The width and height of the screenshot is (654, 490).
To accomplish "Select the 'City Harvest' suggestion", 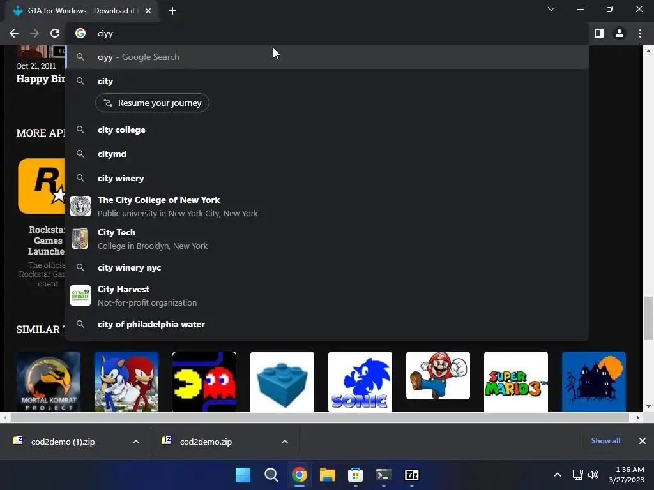I will pos(327,296).
